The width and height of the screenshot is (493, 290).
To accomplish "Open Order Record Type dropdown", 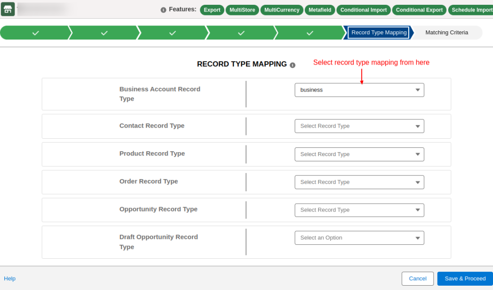I will click(359, 182).
